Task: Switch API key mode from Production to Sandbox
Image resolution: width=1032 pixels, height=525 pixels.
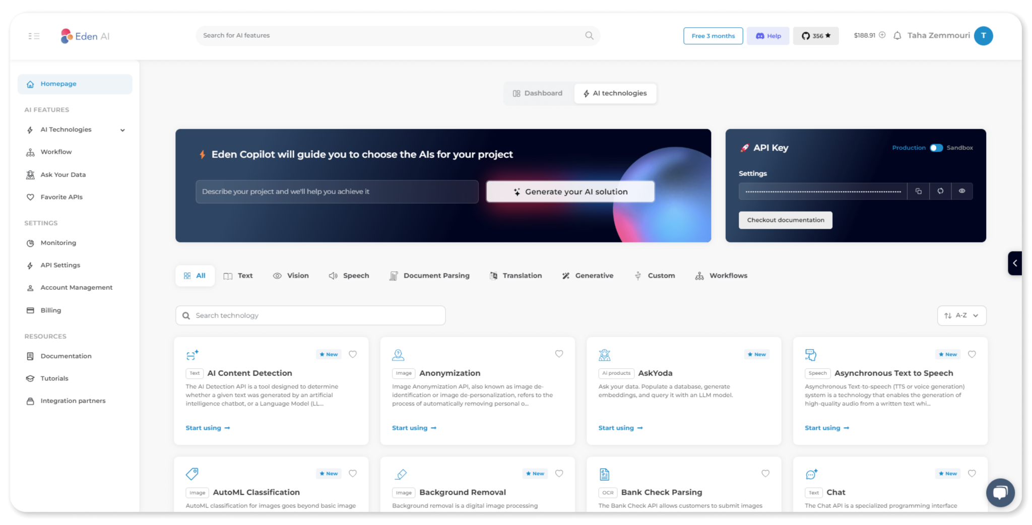Action: (x=936, y=148)
